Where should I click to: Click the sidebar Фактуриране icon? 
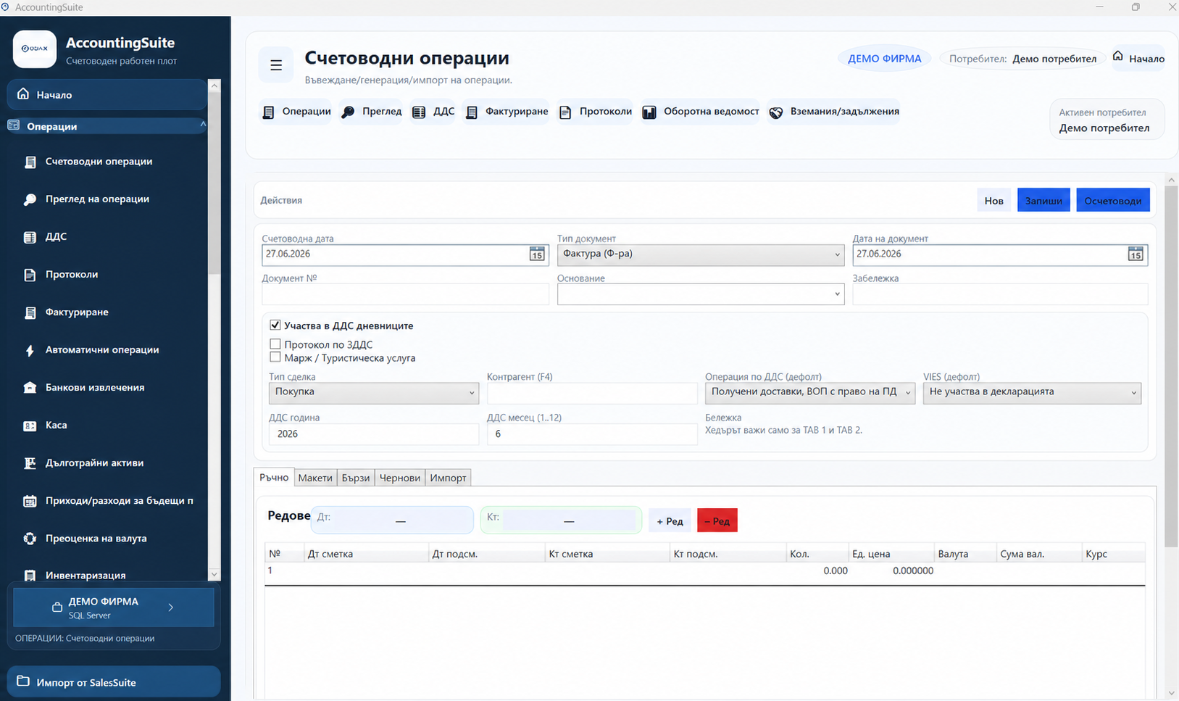click(30, 312)
